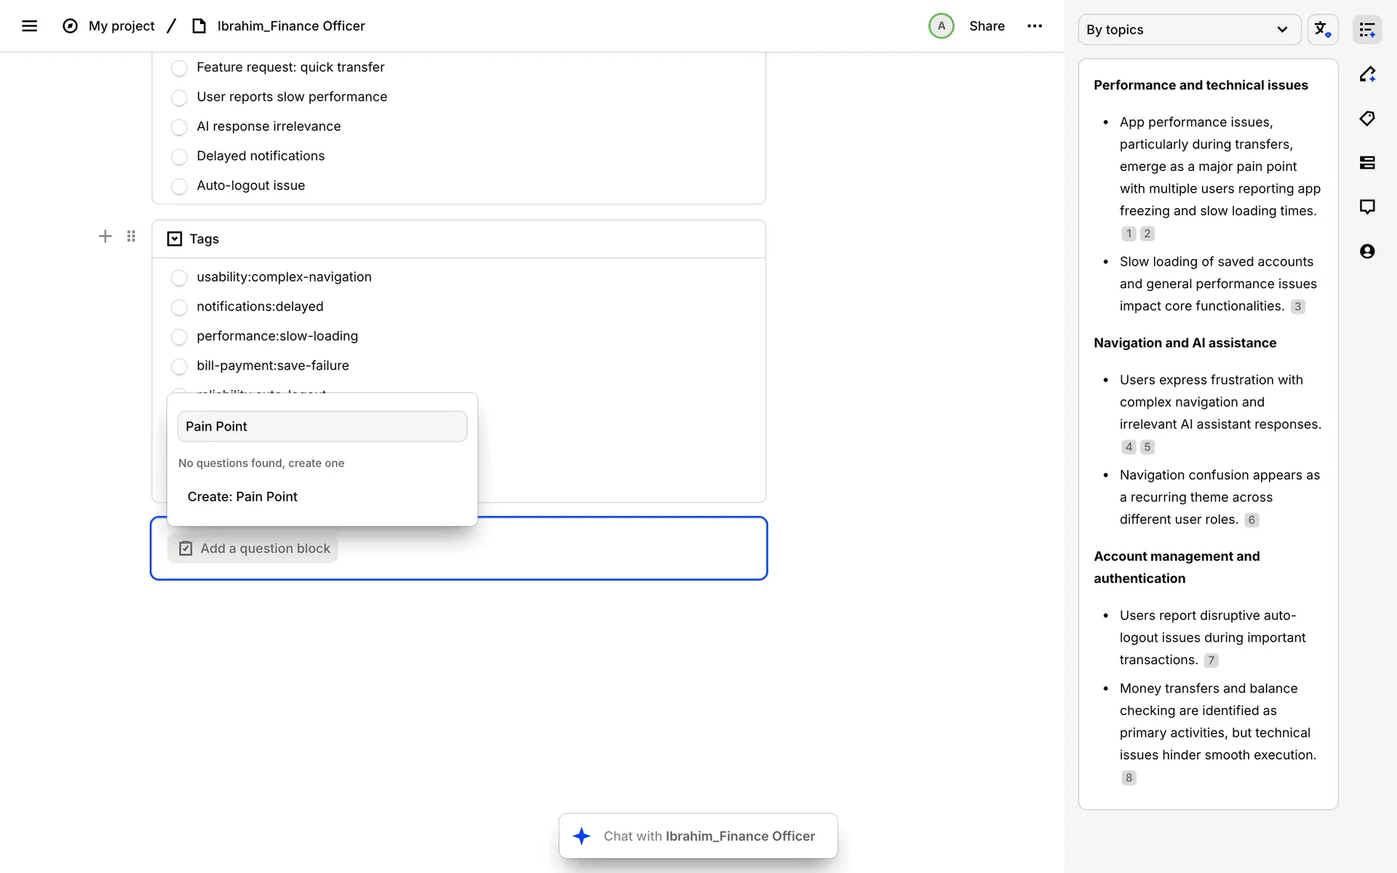The height and width of the screenshot is (873, 1397).
Task: Select 'usability:complex-navigation' tag option
Action: (179, 278)
